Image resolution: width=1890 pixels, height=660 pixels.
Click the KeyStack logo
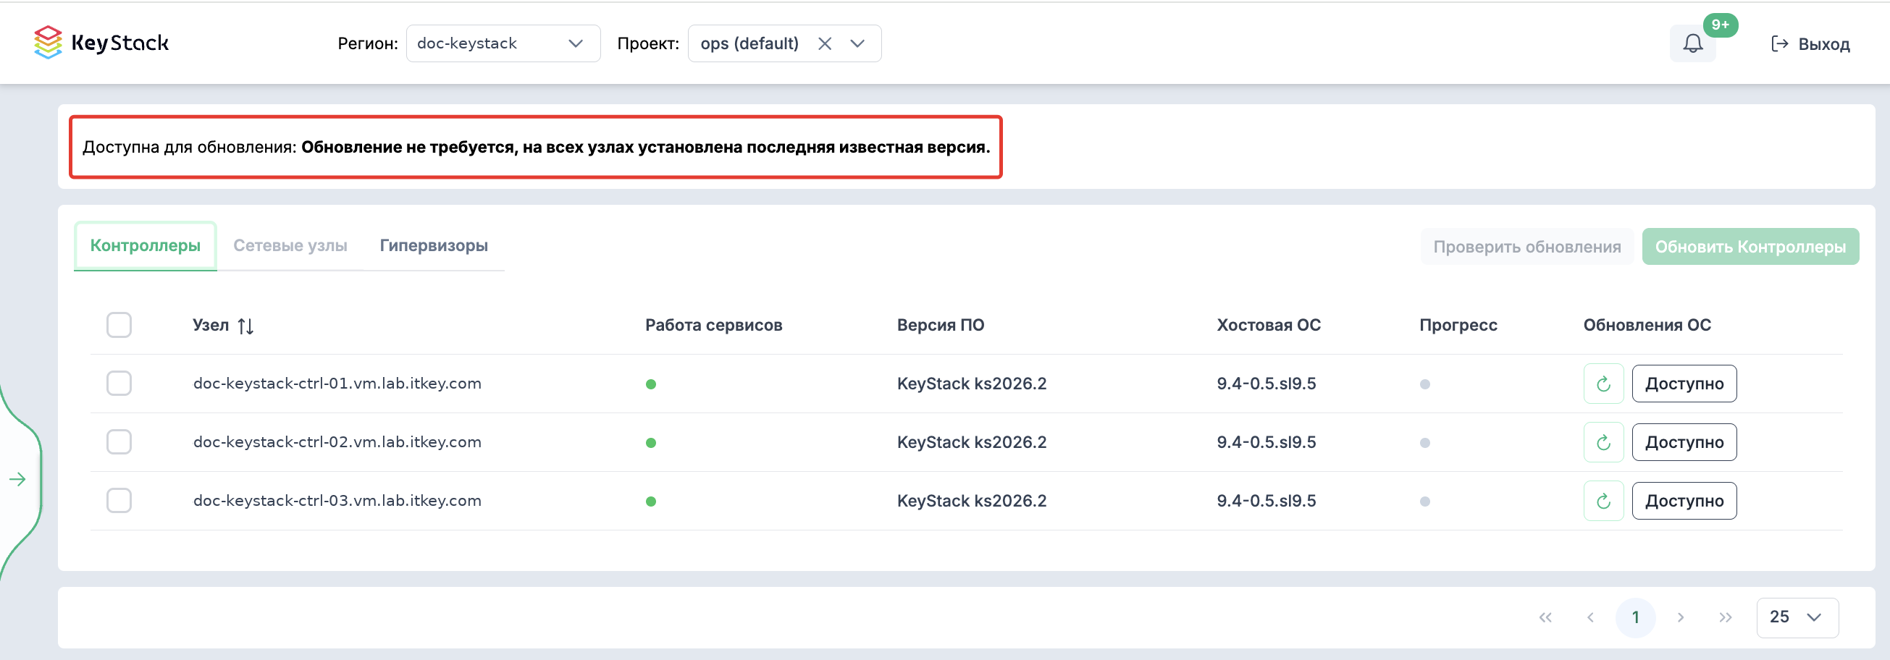click(x=101, y=43)
